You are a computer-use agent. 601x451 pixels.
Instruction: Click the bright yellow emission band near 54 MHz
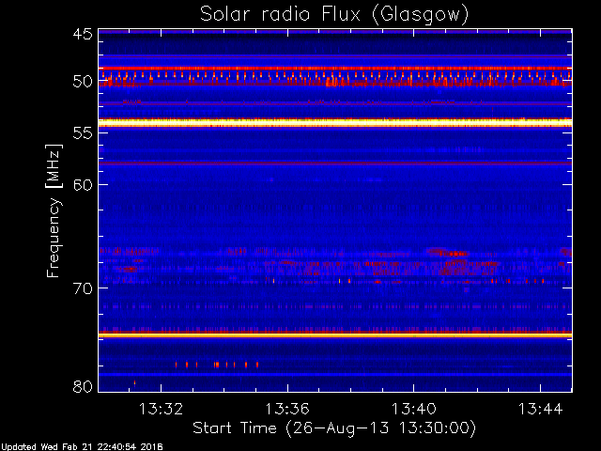pyautogui.click(x=335, y=123)
